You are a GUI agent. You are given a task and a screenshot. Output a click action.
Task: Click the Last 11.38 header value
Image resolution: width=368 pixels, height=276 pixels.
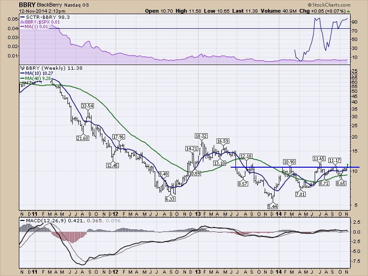click(x=245, y=11)
